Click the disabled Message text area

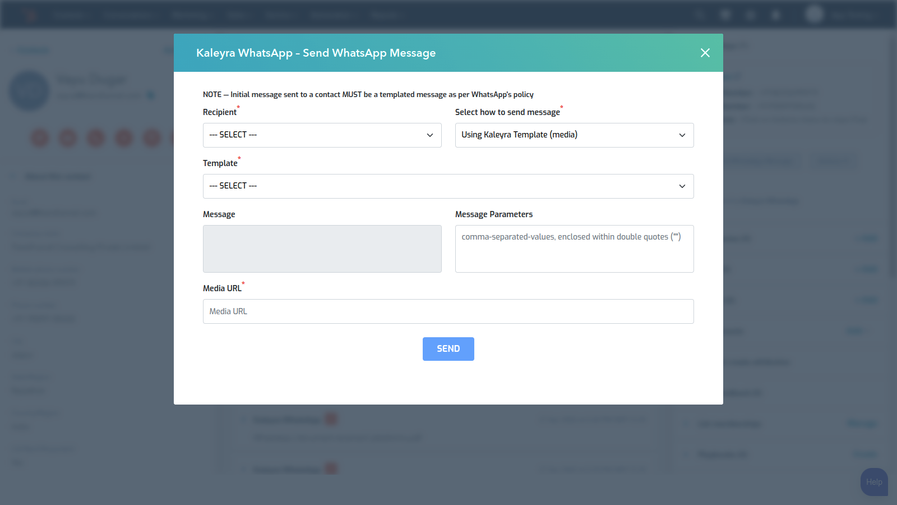322,249
